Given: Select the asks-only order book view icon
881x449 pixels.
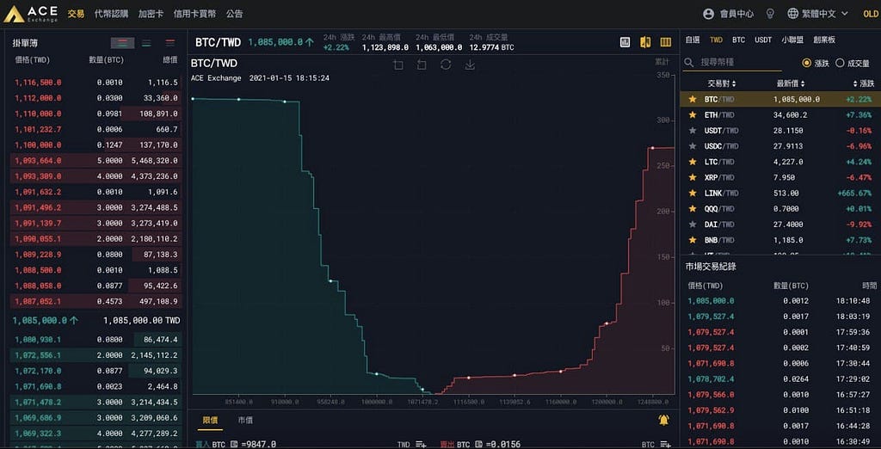Looking at the screenshot, I should pyautogui.click(x=170, y=43).
